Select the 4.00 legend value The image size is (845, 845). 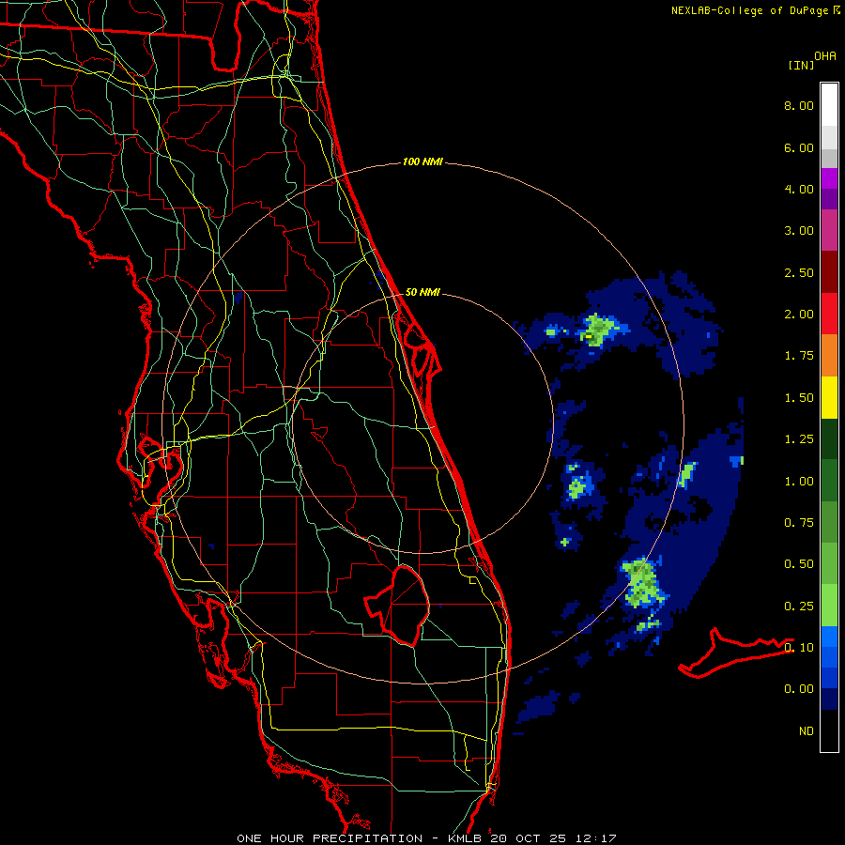pos(799,189)
